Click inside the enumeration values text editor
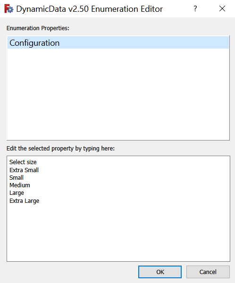This screenshot has width=235, height=283. [118, 208]
